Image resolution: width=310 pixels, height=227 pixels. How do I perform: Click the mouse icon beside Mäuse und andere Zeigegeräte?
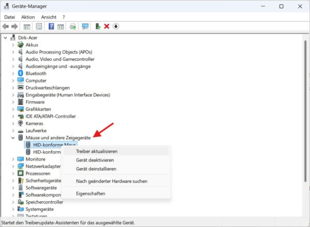pos(20,138)
